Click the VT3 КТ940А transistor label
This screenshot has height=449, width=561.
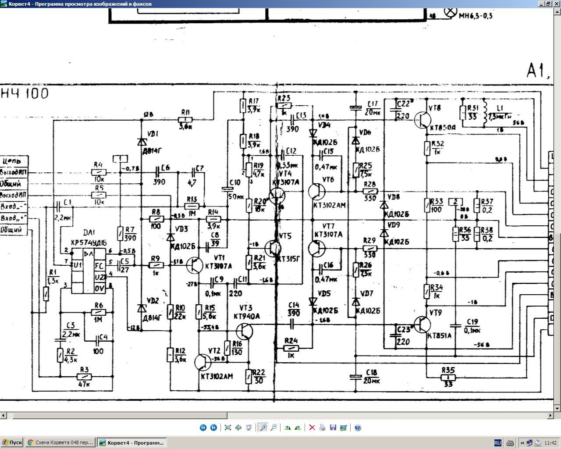247,312
